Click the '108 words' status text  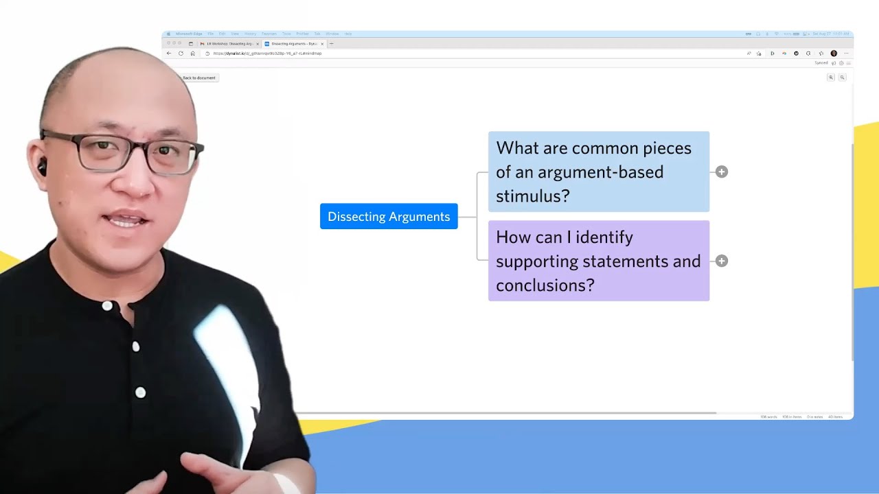(x=769, y=417)
